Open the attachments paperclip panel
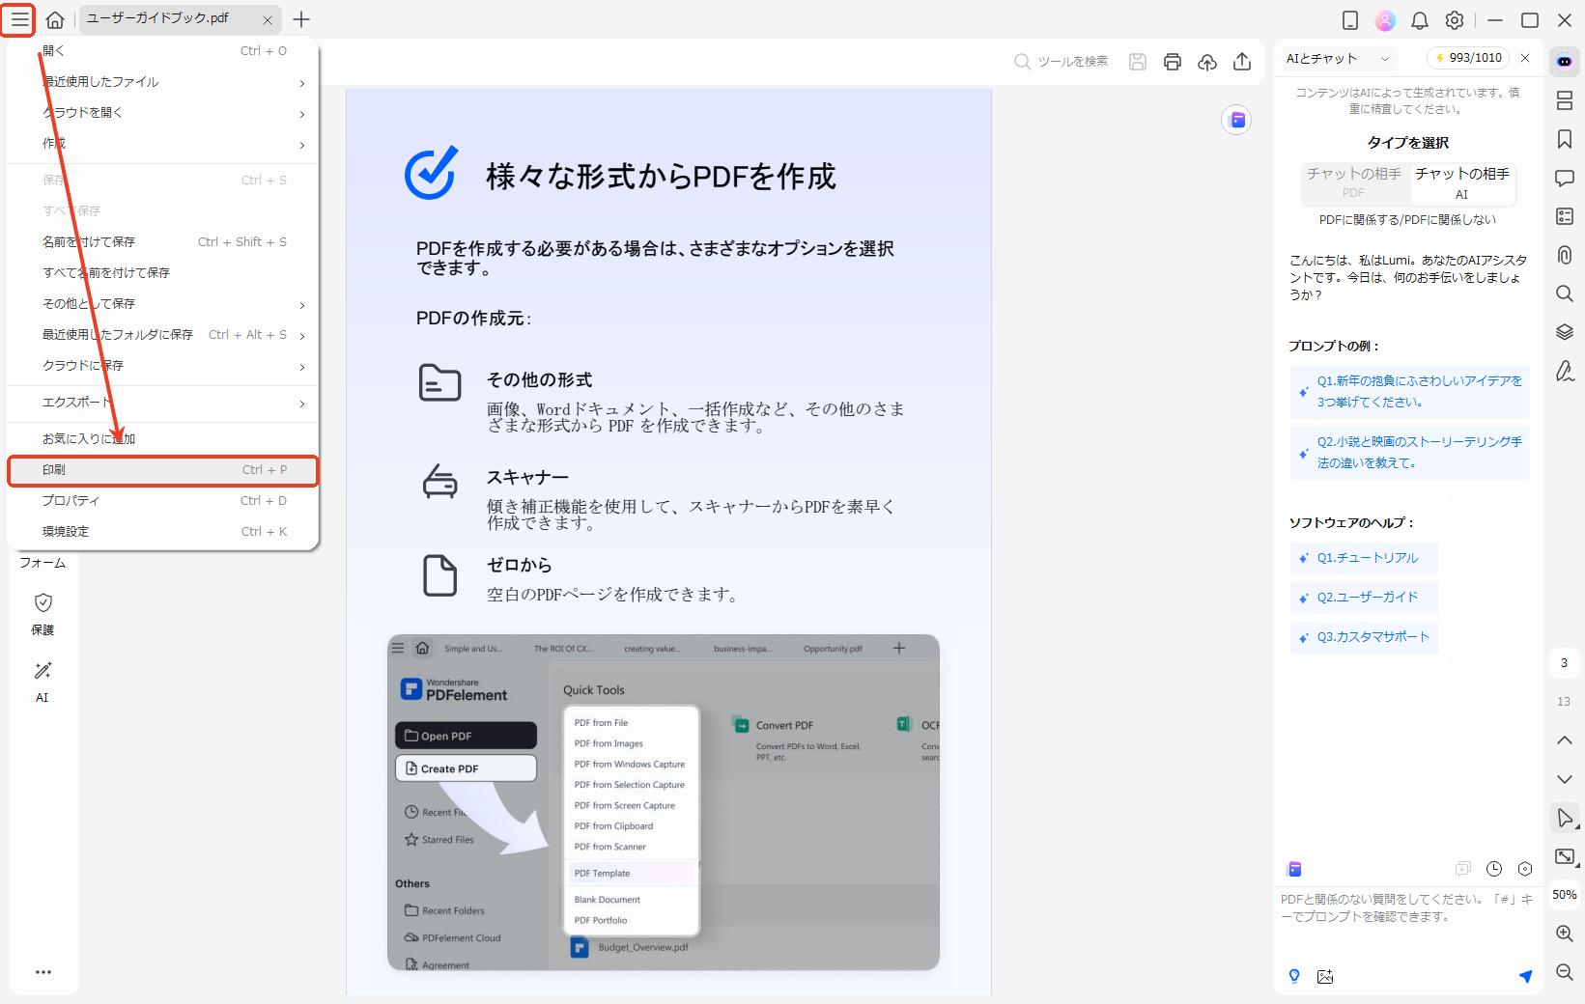Viewport: 1585px width, 1004px height. coord(1565,255)
